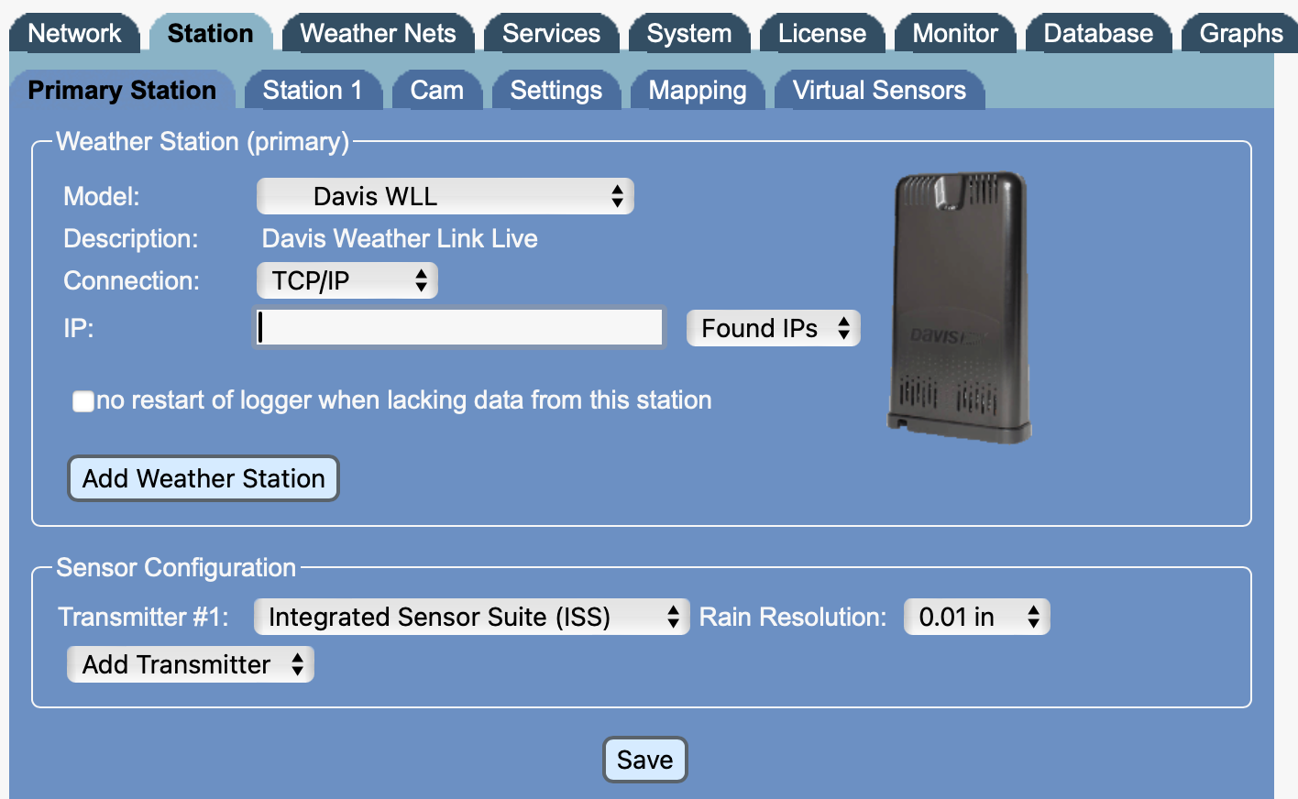Screen dimensions: 1298x799
Task: Open the Services tab
Action: point(551,34)
